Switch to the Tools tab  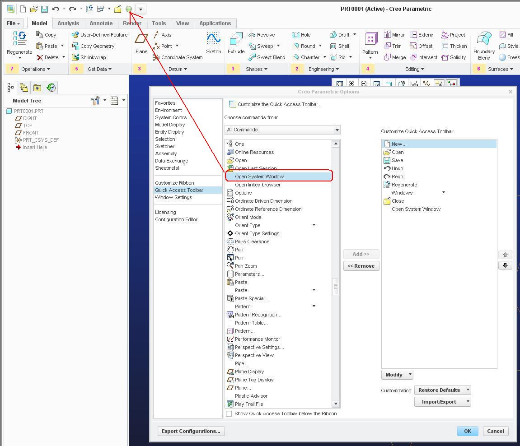(x=159, y=23)
